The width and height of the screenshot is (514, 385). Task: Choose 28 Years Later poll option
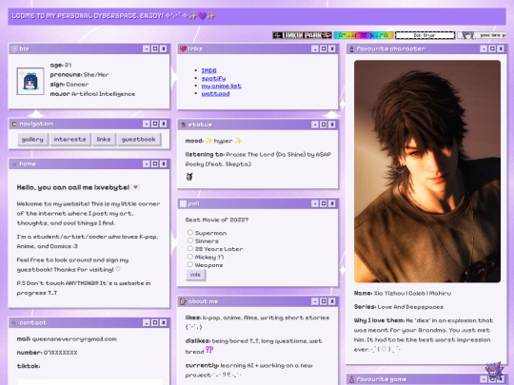[190, 248]
